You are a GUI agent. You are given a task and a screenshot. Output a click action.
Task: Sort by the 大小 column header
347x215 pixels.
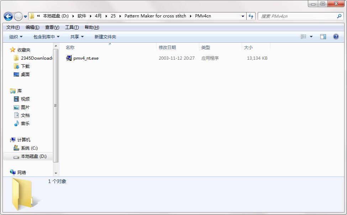click(248, 47)
